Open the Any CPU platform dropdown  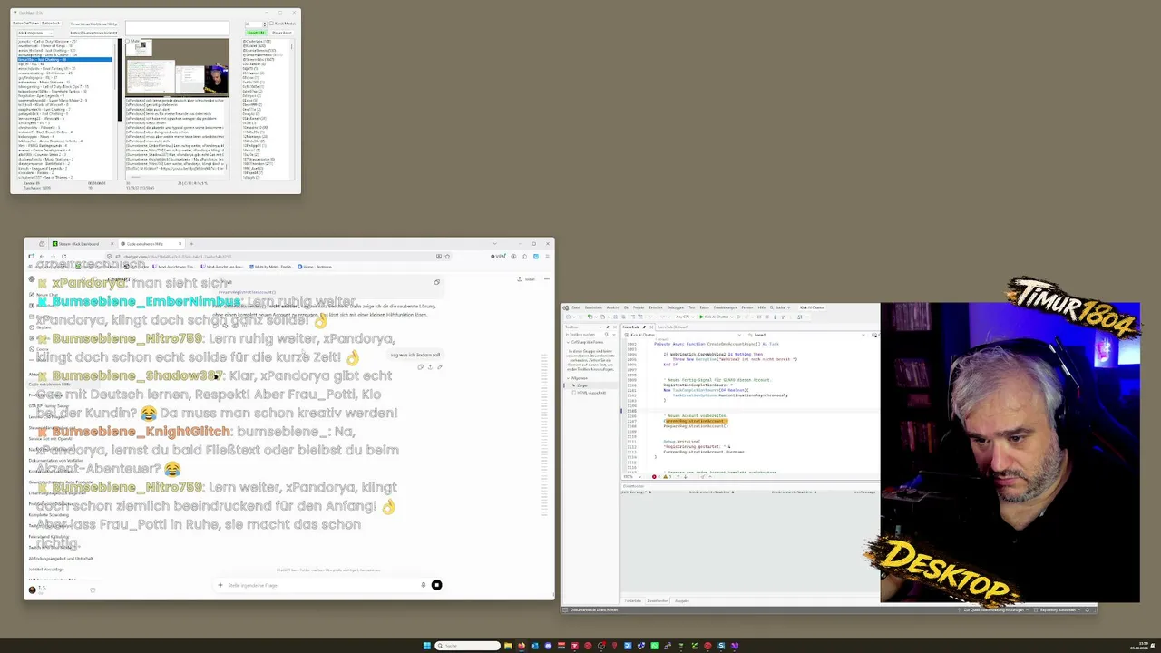click(687, 317)
